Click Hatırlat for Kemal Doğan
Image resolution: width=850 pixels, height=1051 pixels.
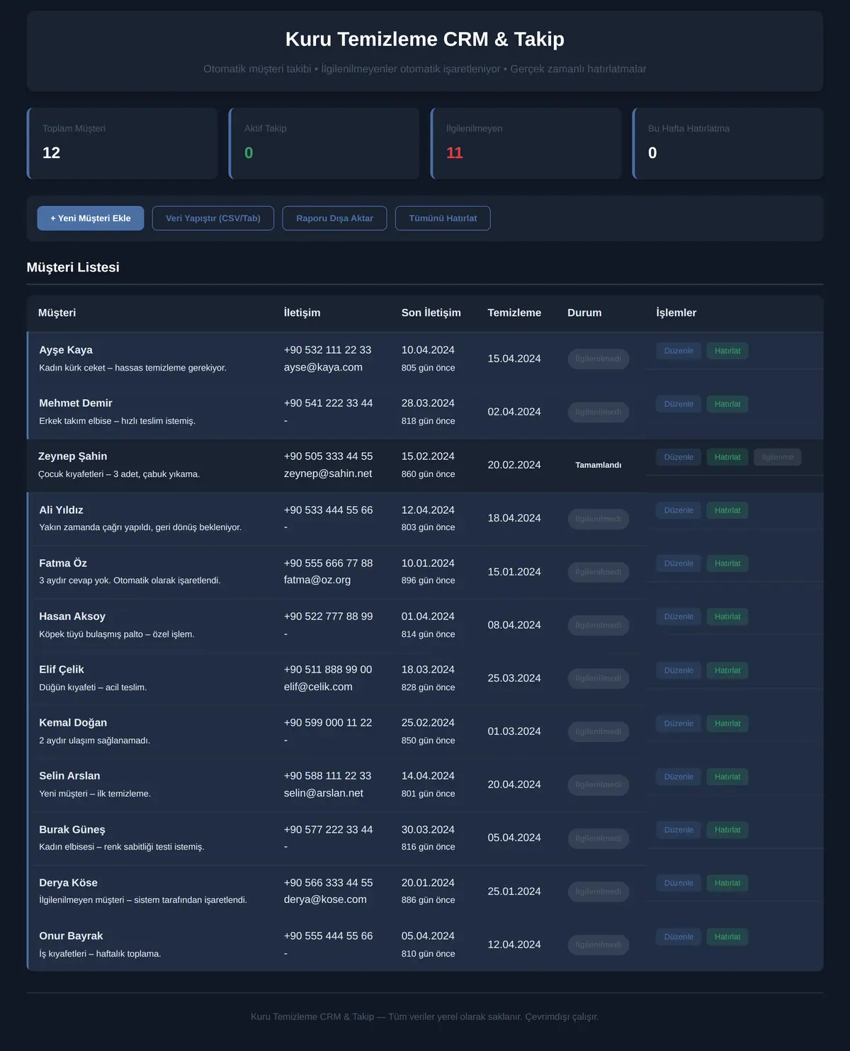click(727, 724)
